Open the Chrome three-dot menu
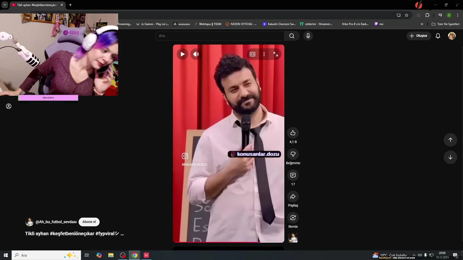The height and width of the screenshot is (260, 463). click(x=458, y=15)
